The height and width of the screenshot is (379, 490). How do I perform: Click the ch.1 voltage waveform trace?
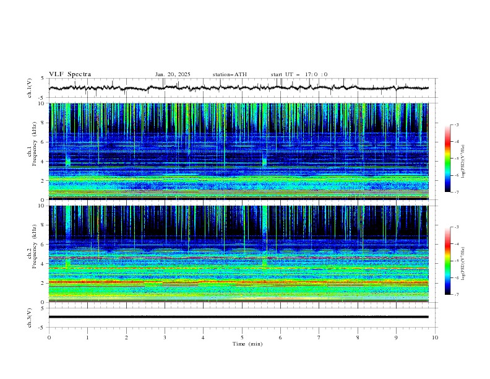pos(238,88)
